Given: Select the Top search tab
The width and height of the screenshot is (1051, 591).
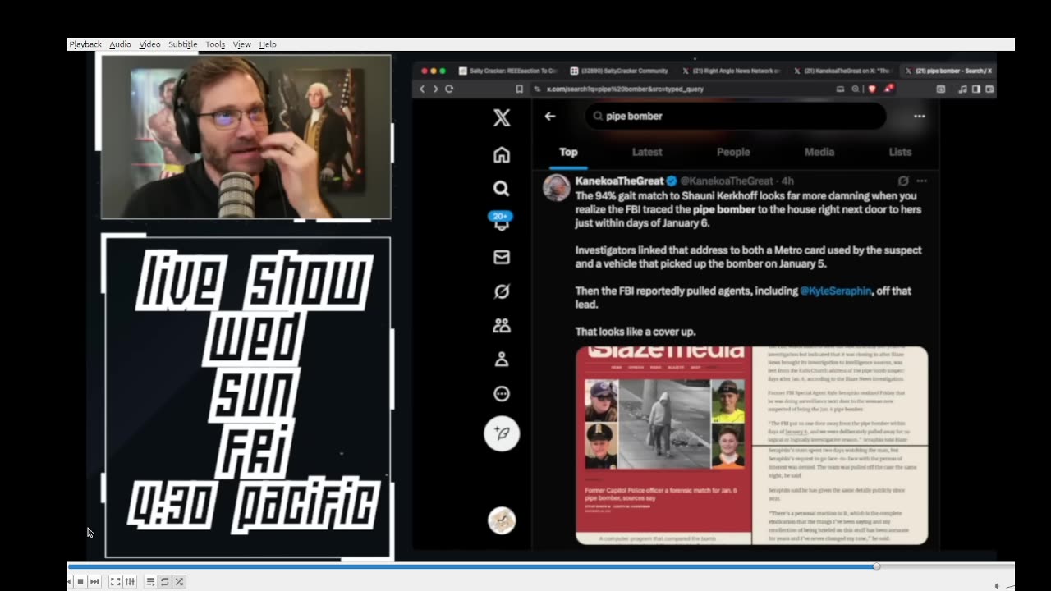Looking at the screenshot, I should pos(568,152).
